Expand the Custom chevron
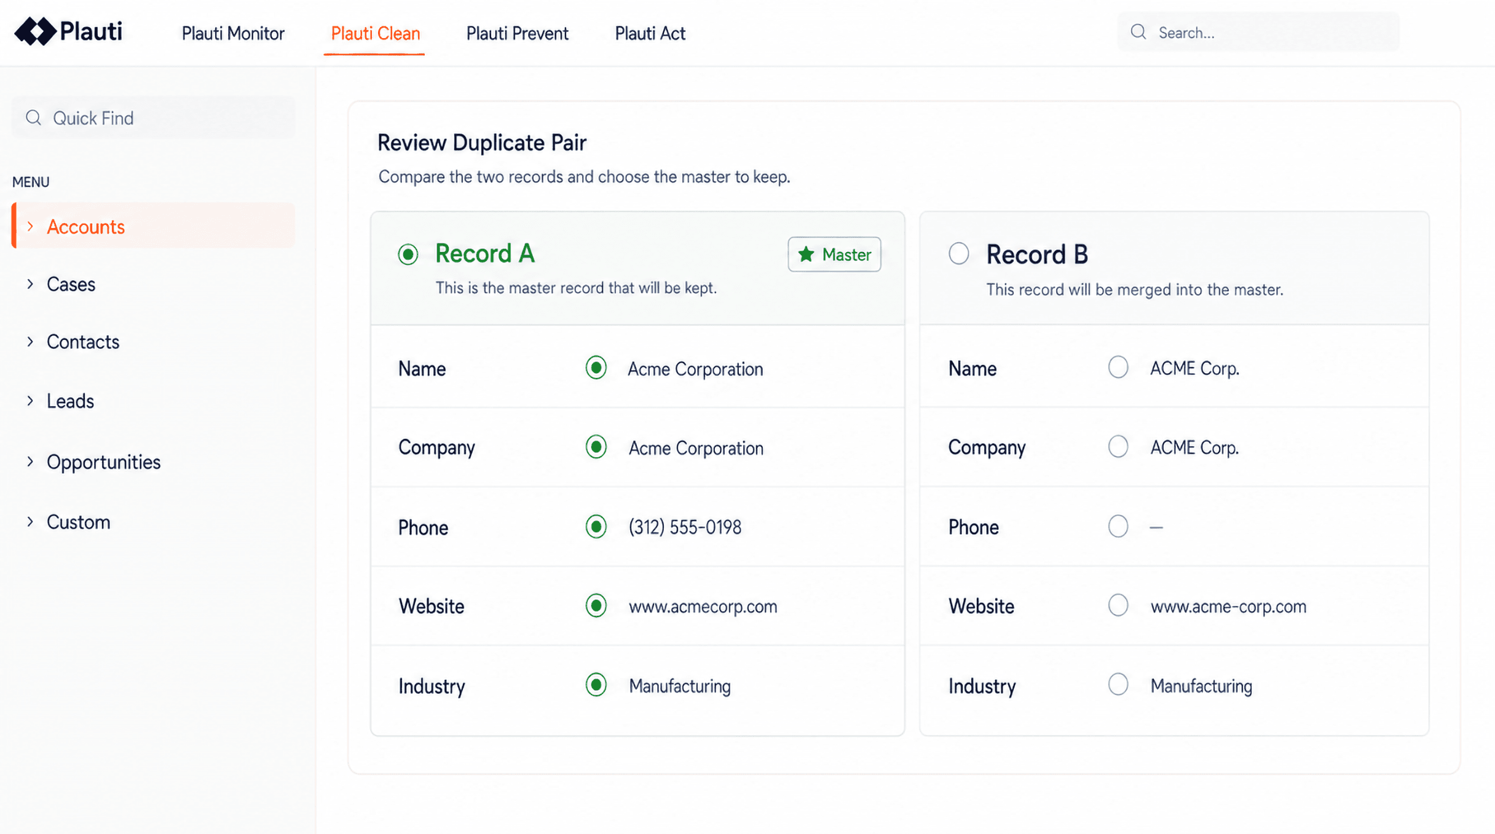 click(30, 522)
